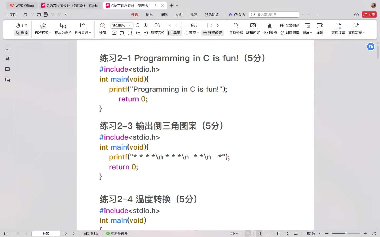Click the cloud upload icon
The width and height of the screenshot is (380, 237).
click(356, 14)
